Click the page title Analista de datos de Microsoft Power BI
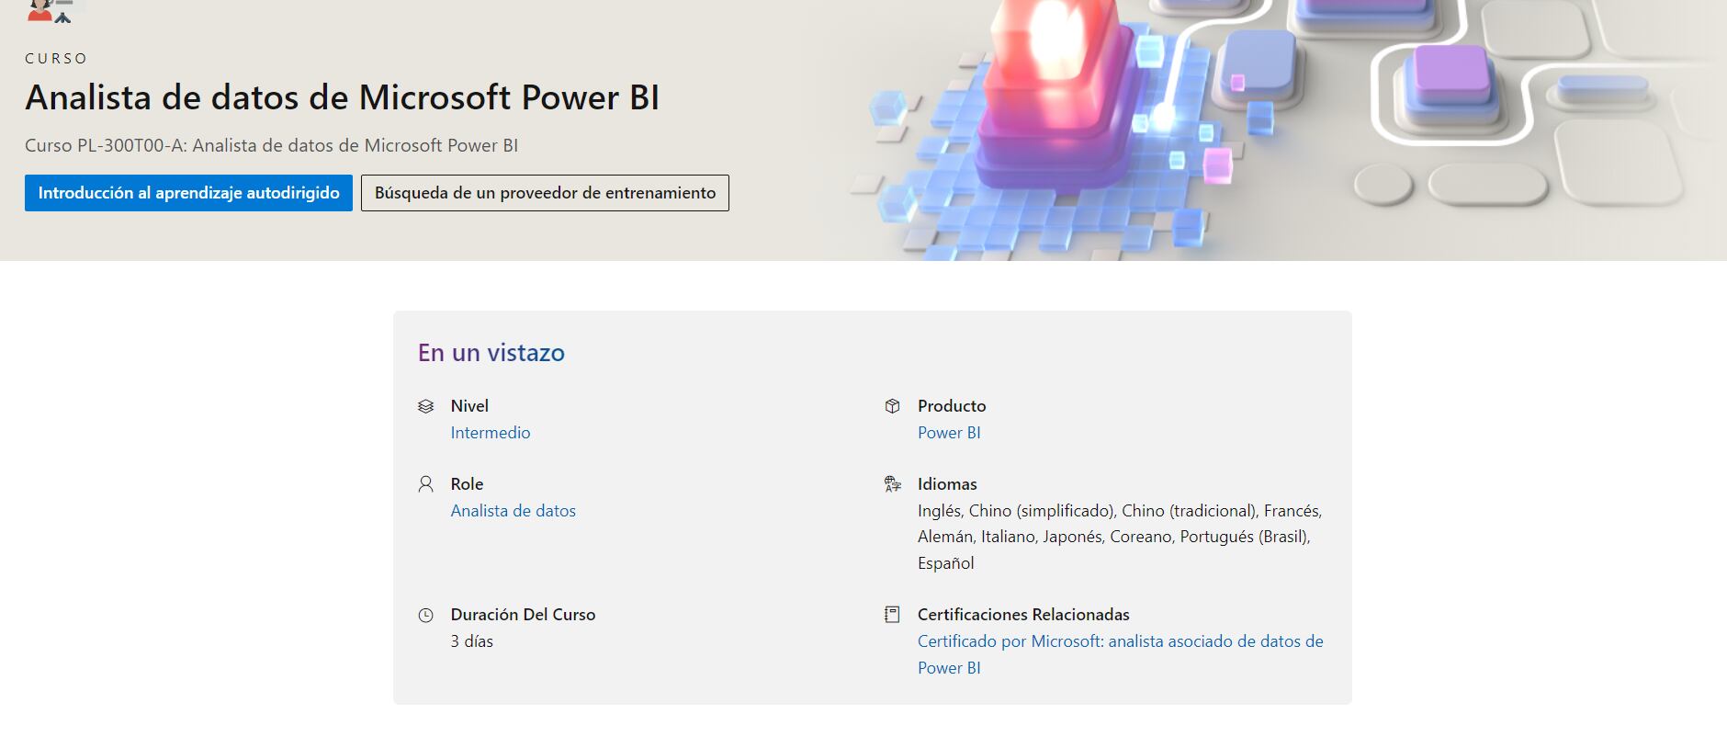 342,97
